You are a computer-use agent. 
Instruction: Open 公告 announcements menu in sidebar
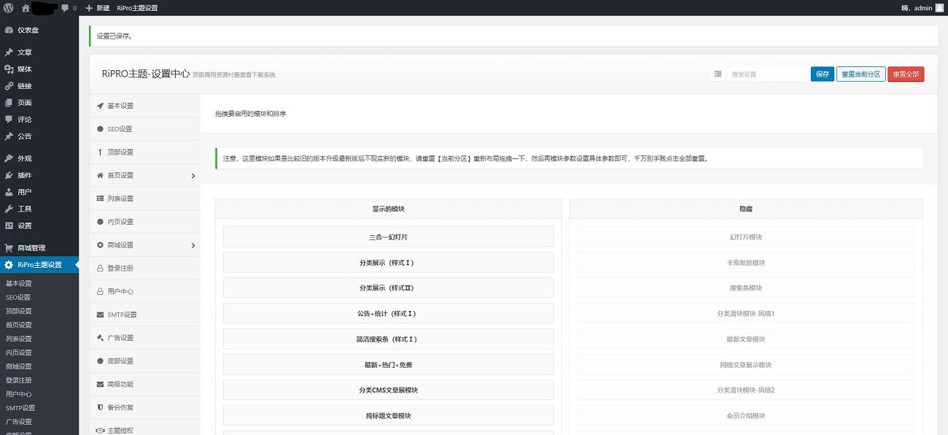(39, 136)
